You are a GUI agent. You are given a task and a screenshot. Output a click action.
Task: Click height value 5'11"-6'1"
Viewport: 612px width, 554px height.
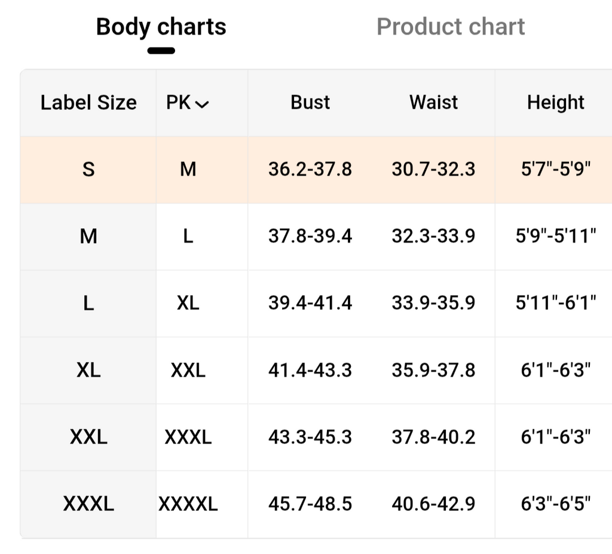pyautogui.click(x=555, y=304)
